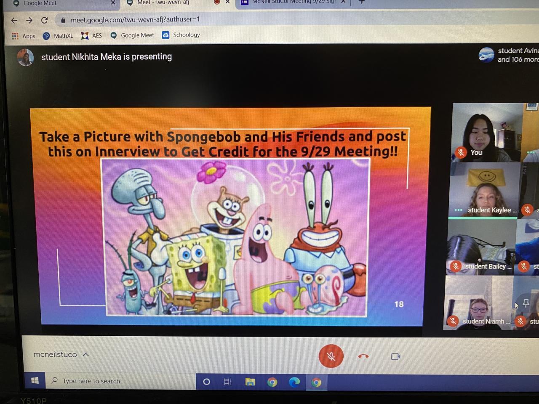
Task: Focus the meet.google.com address bar
Action: pyautogui.click(x=295, y=19)
